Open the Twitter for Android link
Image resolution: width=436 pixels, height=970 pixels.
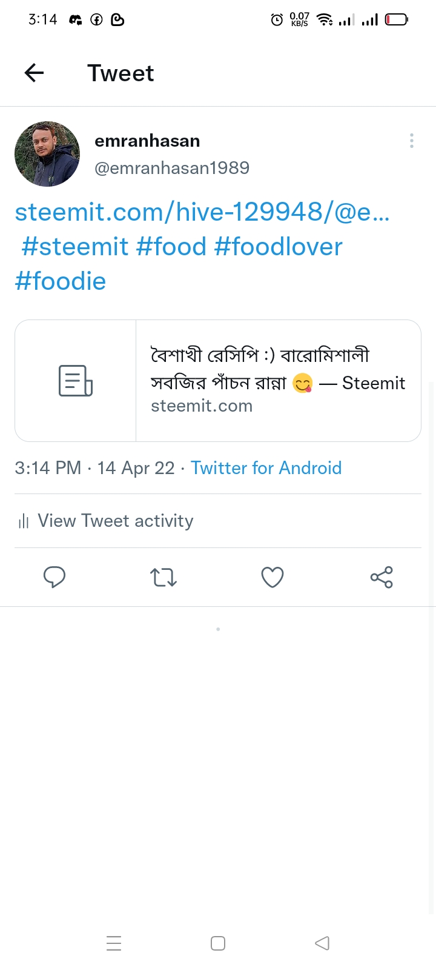pyautogui.click(x=266, y=468)
